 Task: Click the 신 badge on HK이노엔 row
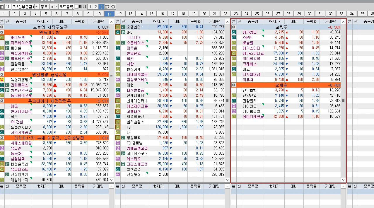click(2, 37)
